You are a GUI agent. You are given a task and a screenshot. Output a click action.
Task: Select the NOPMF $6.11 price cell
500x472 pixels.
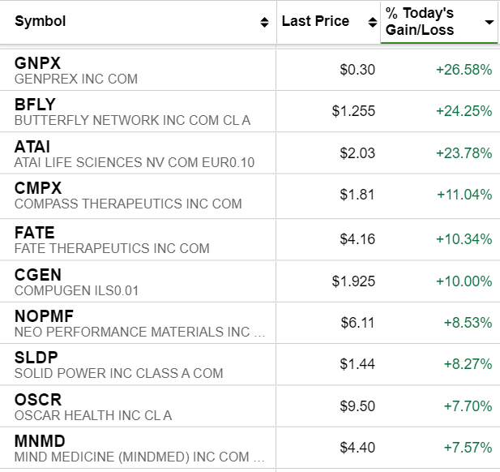pyautogui.click(x=357, y=323)
